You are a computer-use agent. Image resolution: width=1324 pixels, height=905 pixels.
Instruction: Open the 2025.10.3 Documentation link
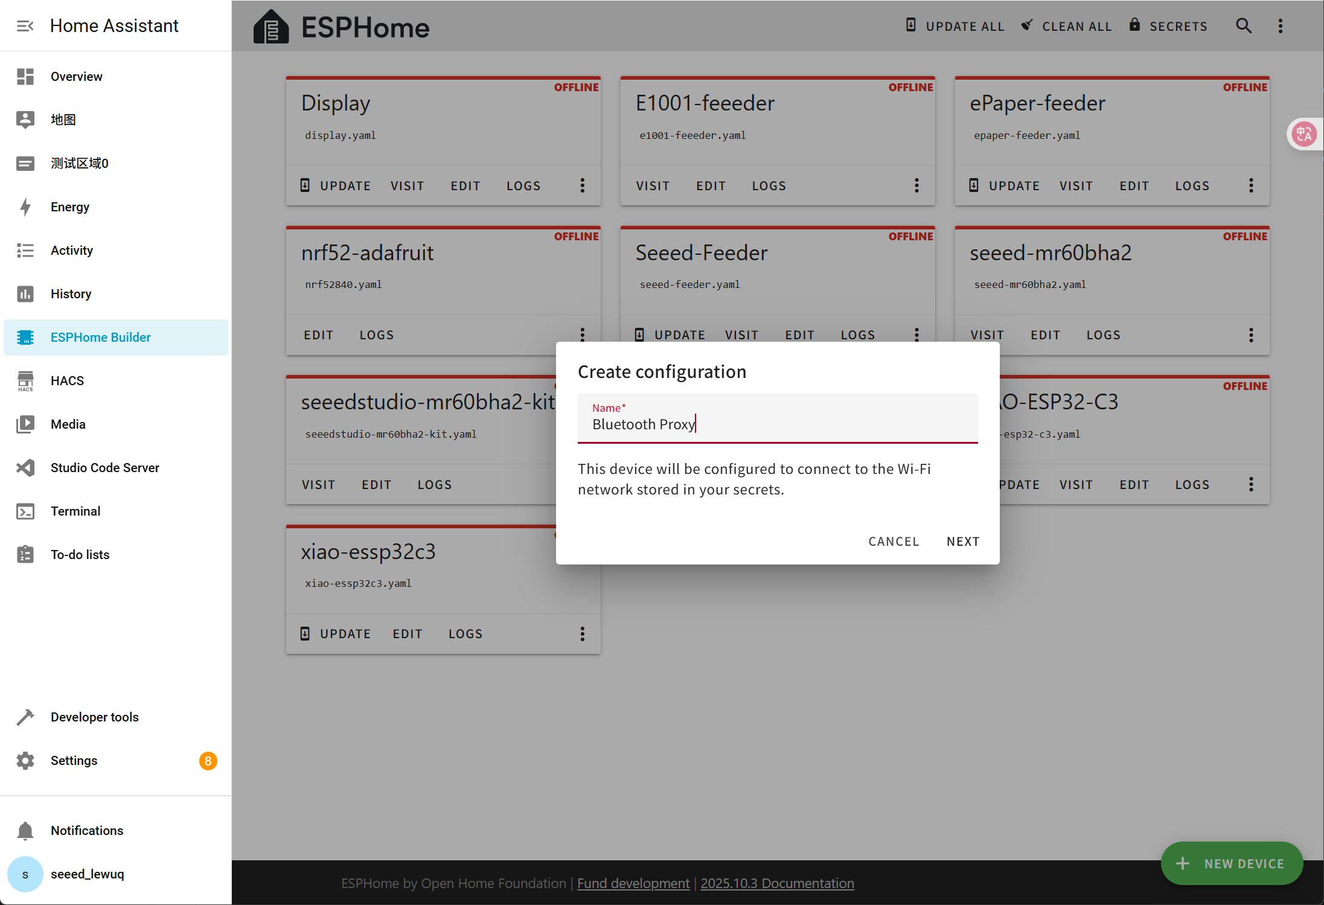pyautogui.click(x=777, y=883)
